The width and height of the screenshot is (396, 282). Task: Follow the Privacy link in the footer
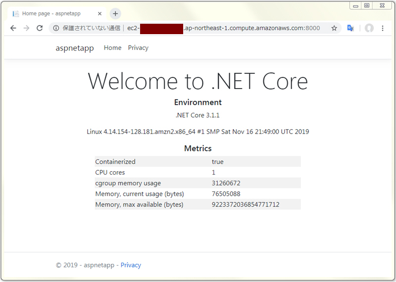(x=131, y=265)
